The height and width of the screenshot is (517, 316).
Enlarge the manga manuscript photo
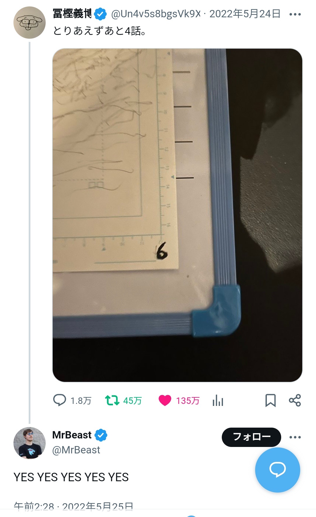pyautogui.click(x=177, y=215)
